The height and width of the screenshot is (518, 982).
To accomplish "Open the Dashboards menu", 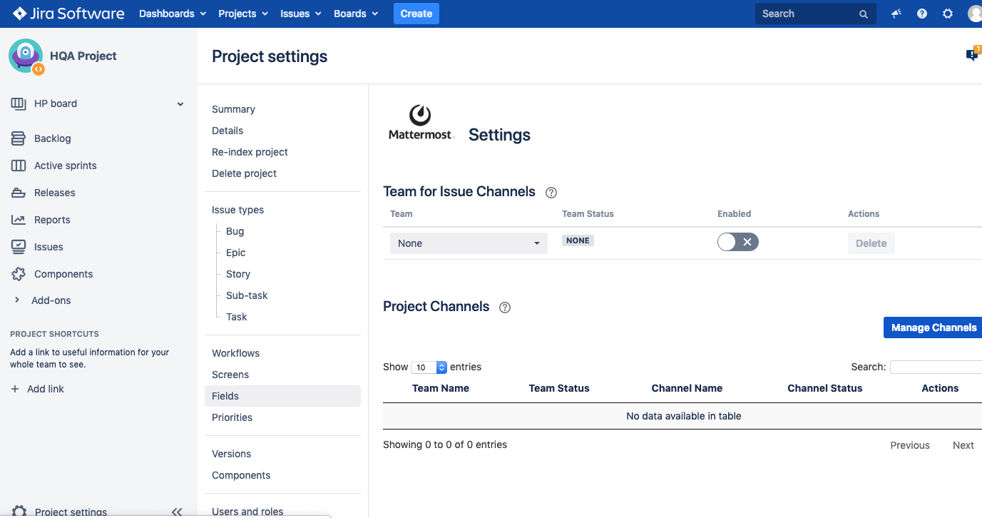I will (x=172, y=14).
